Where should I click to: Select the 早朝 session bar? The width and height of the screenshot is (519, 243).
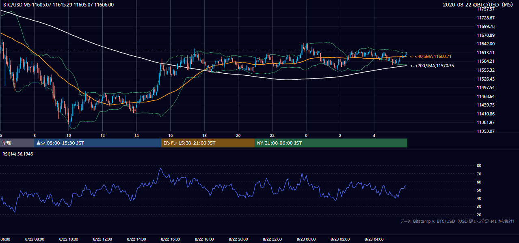click(x=17, y=143)
